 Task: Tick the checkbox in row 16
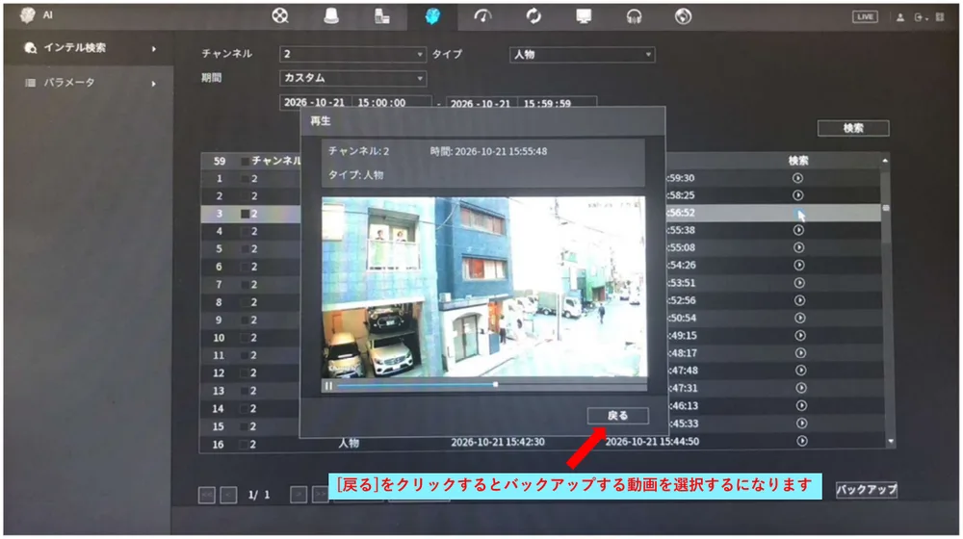coord(244,445)
